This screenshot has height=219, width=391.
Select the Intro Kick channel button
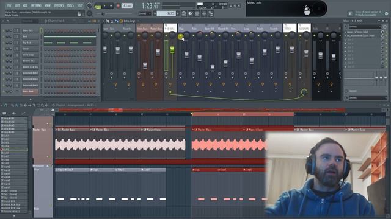(x=31, y=30)
